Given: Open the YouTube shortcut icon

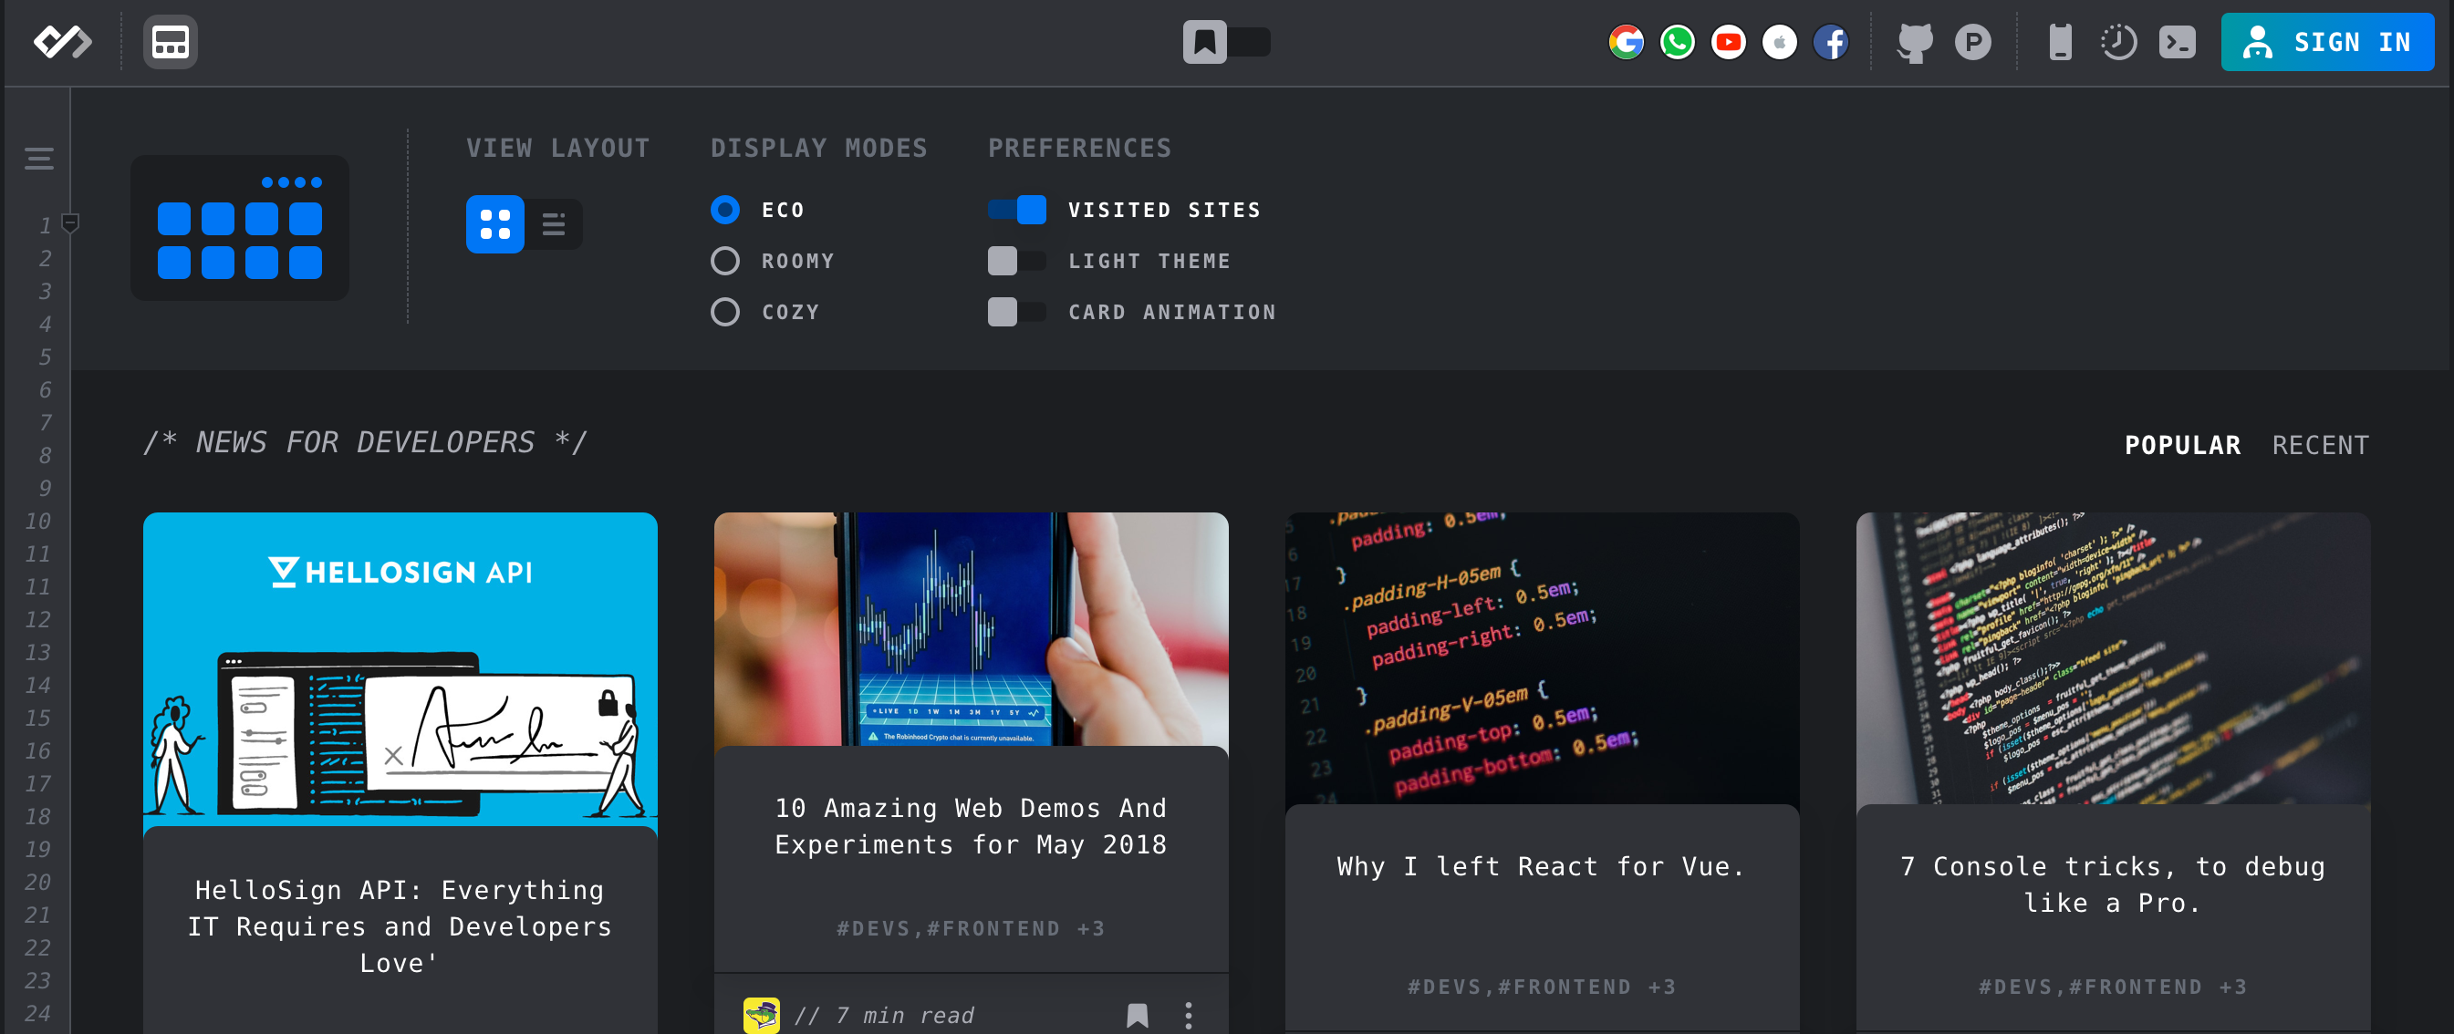Looking at the screenshot, I should tap(1728, 42).
